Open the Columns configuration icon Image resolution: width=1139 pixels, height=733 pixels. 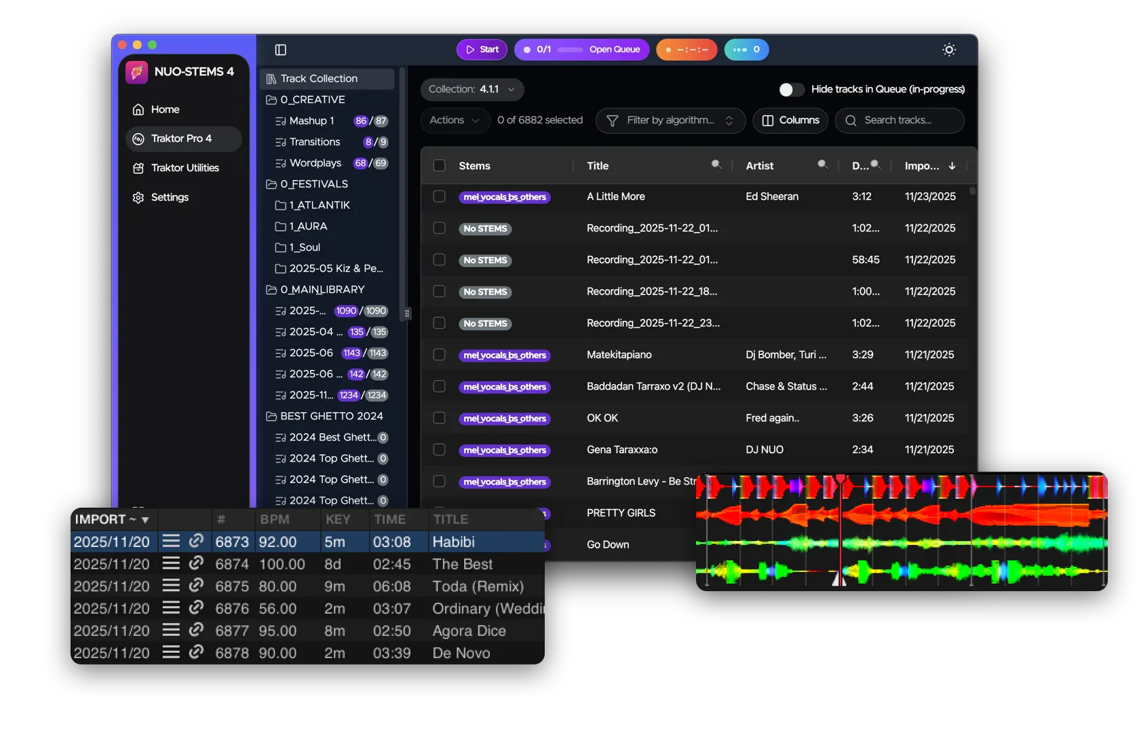pos(767,120)
